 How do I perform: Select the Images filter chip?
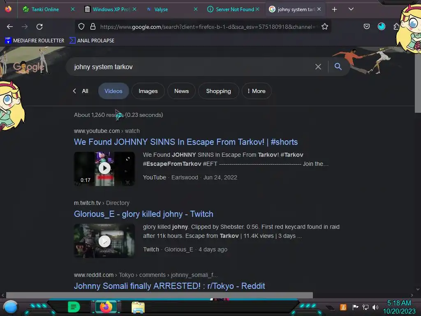click(148, 91)
